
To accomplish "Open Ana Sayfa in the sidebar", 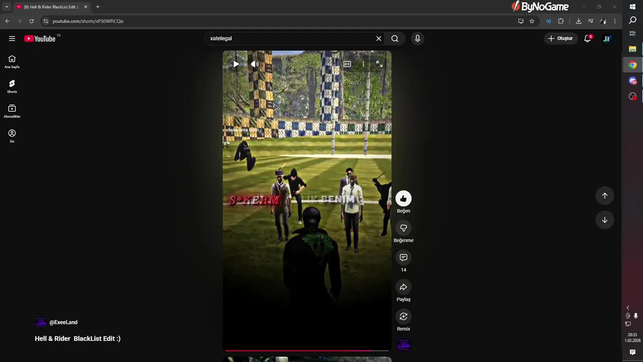I will tap(12, 62).
